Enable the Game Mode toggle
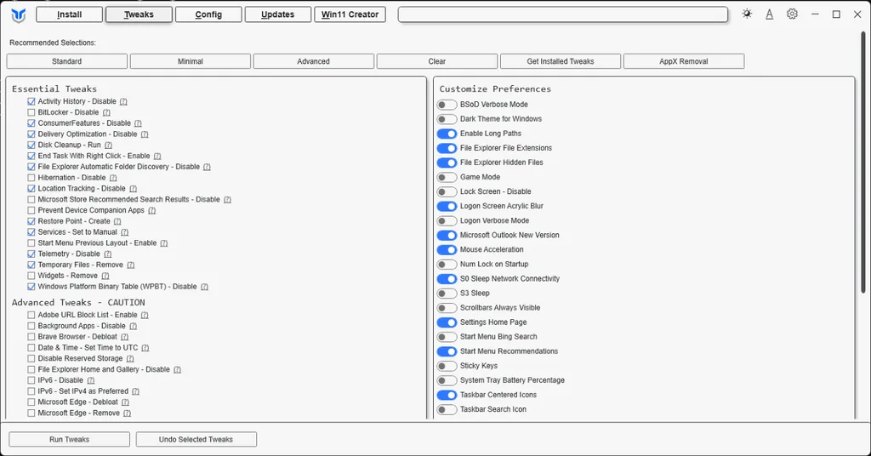Viewport: 871px width, 456px height. [447, 177]
